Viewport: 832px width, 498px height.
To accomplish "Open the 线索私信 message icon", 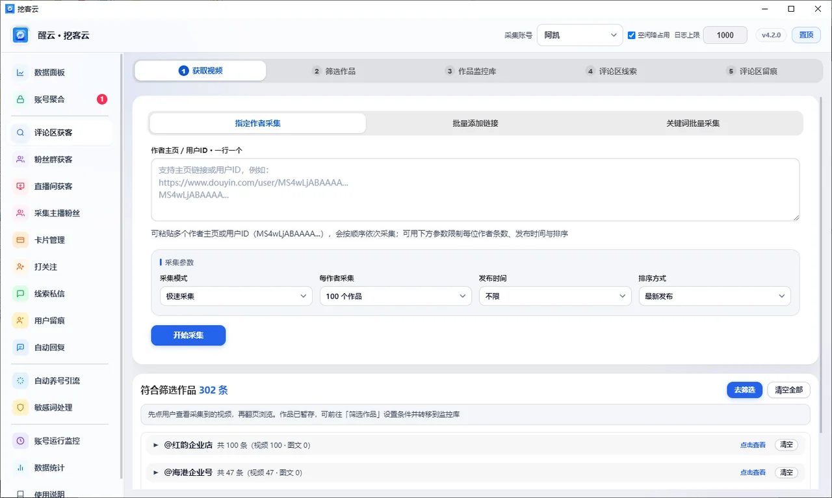I will pyautogui.click(x=21, y=294).
